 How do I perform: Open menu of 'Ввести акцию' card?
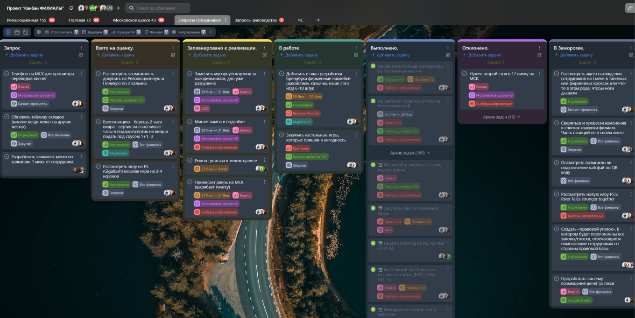click(173, 121)
